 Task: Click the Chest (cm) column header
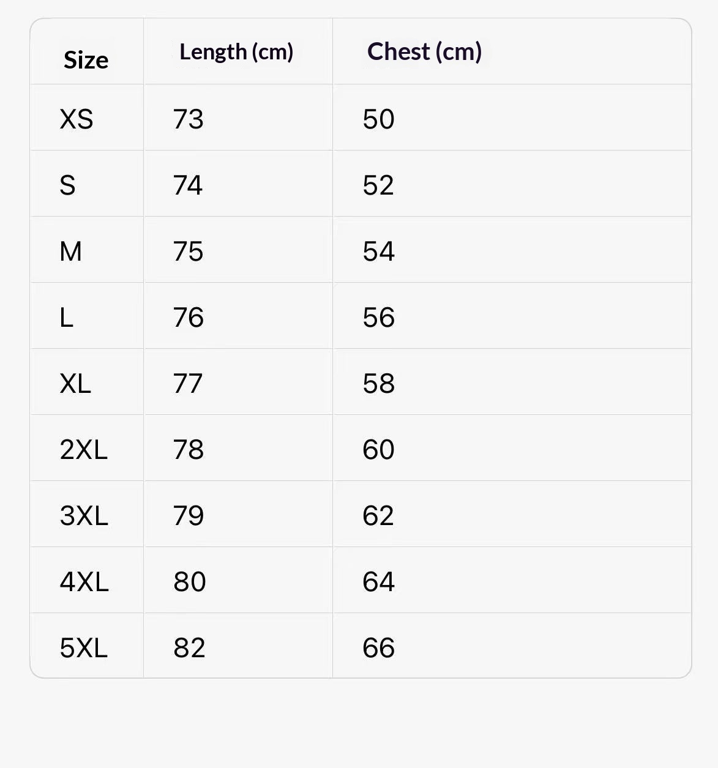point(425,52)
